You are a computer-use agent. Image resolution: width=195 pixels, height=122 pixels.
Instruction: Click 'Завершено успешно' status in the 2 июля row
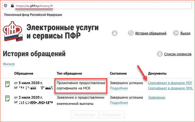[126, 98]
